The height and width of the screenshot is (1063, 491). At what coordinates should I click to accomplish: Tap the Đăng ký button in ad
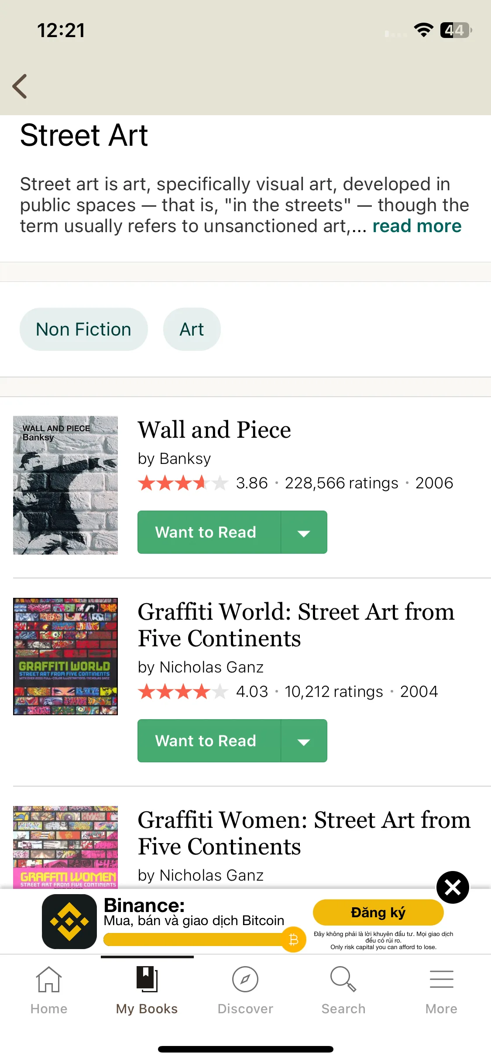[x=378, y=912]
